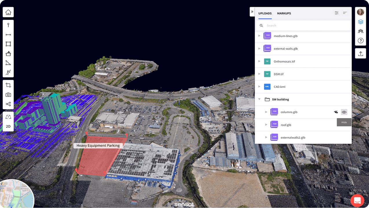This screenshot has height=208, width=369.
Task: Go to the Home view
Action: click(8, 12)
